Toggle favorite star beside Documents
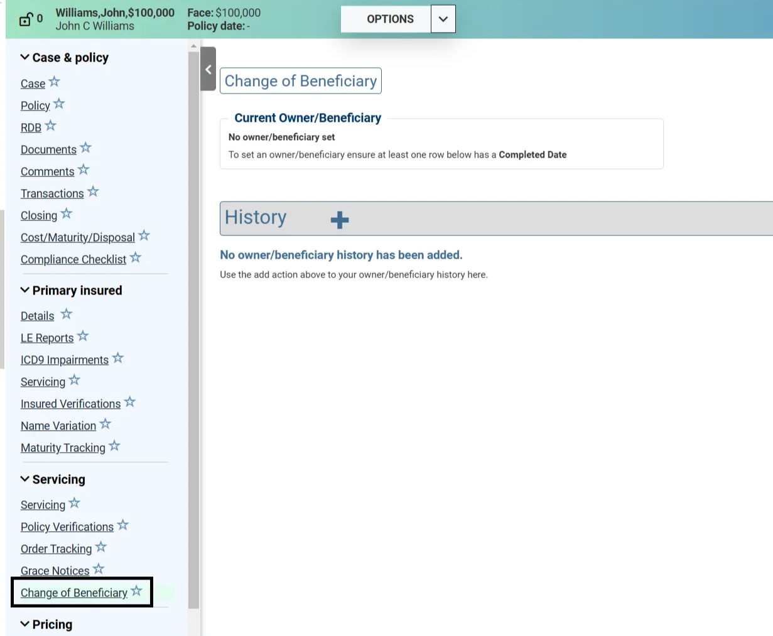The height and width of the screenshot is (636, 773). 86,148
